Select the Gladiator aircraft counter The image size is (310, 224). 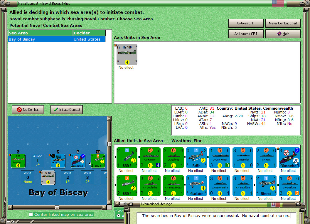tap(196, 185)
